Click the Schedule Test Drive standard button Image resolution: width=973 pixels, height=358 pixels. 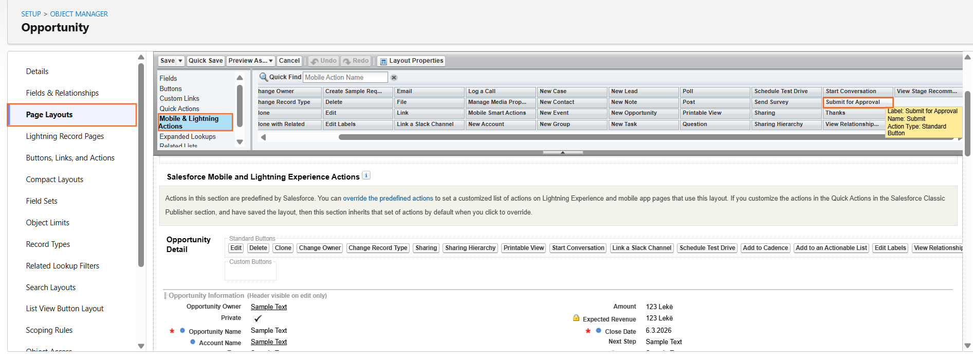point(707,248)
